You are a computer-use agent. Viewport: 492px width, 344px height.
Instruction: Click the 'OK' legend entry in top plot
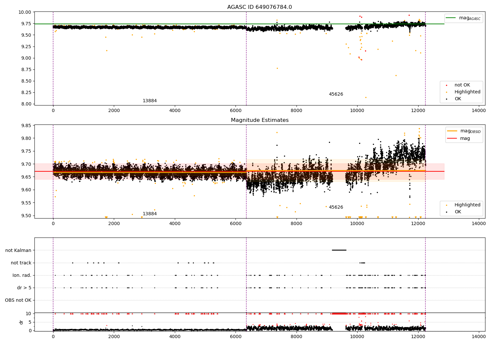click(x=458, y=99)
